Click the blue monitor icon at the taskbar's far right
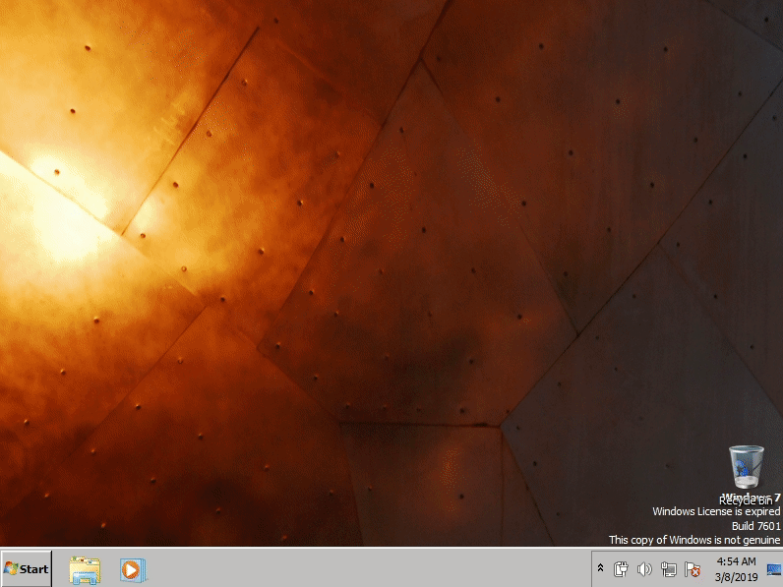The width and height of the screenshot is (783, 587). coord(773,568)
